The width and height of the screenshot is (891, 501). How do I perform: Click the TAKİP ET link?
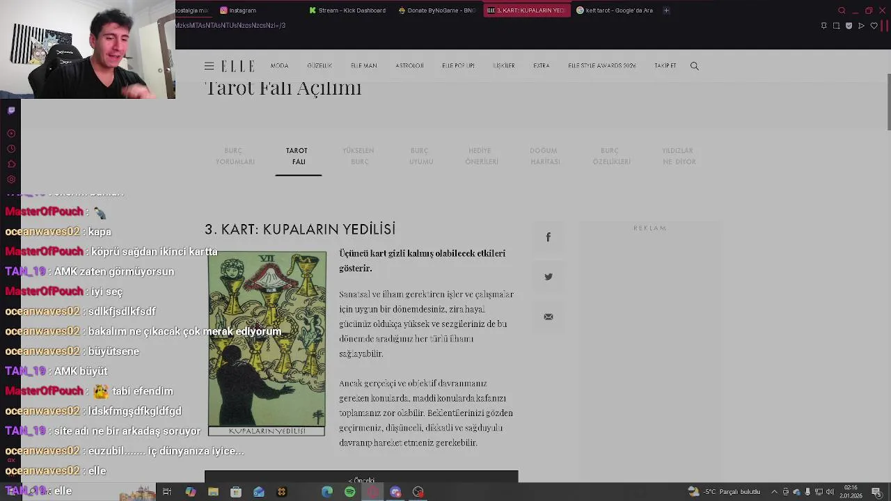click(665, 66)
